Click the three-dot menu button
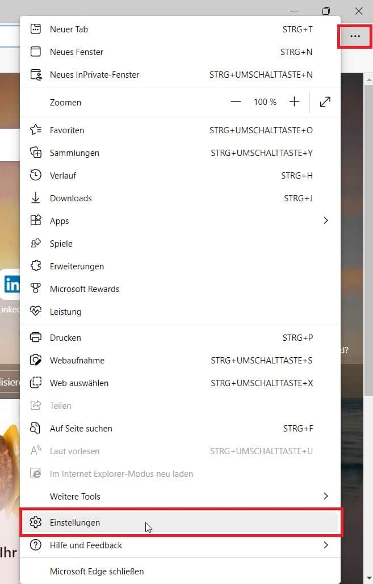This screenshot has width=373, height=584. [355, 36]
